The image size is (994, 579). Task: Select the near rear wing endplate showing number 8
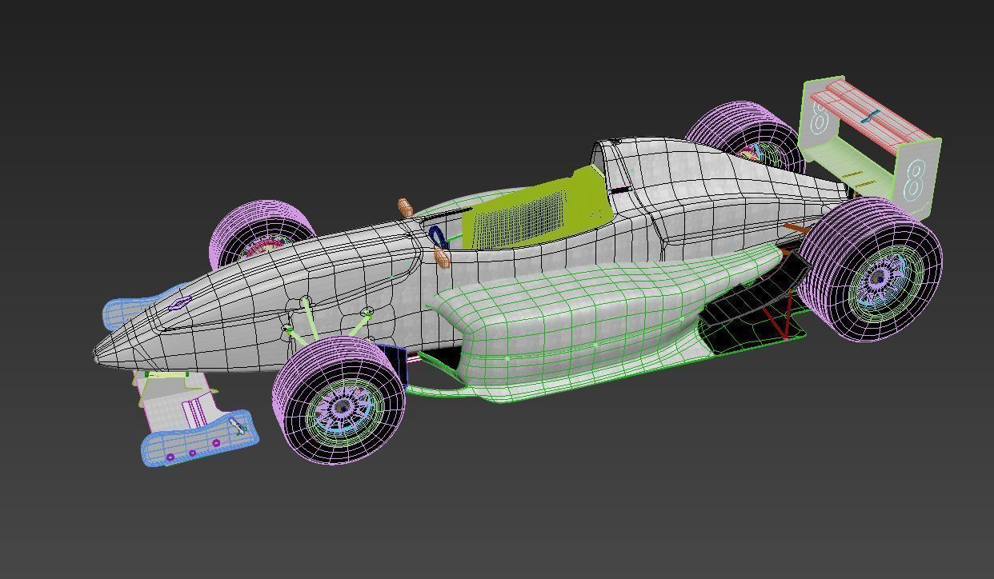click(x=916, y=178)
